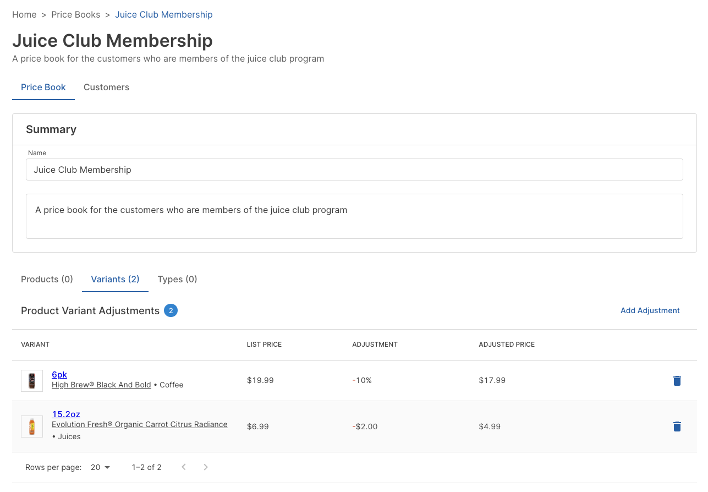708x492 pixels.
Task: Open the rows per page dropdown
Action: point(100,467)
